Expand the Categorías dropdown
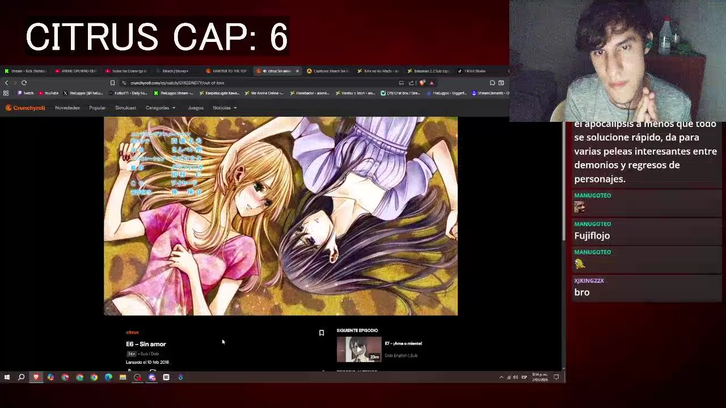 [161, 108]
